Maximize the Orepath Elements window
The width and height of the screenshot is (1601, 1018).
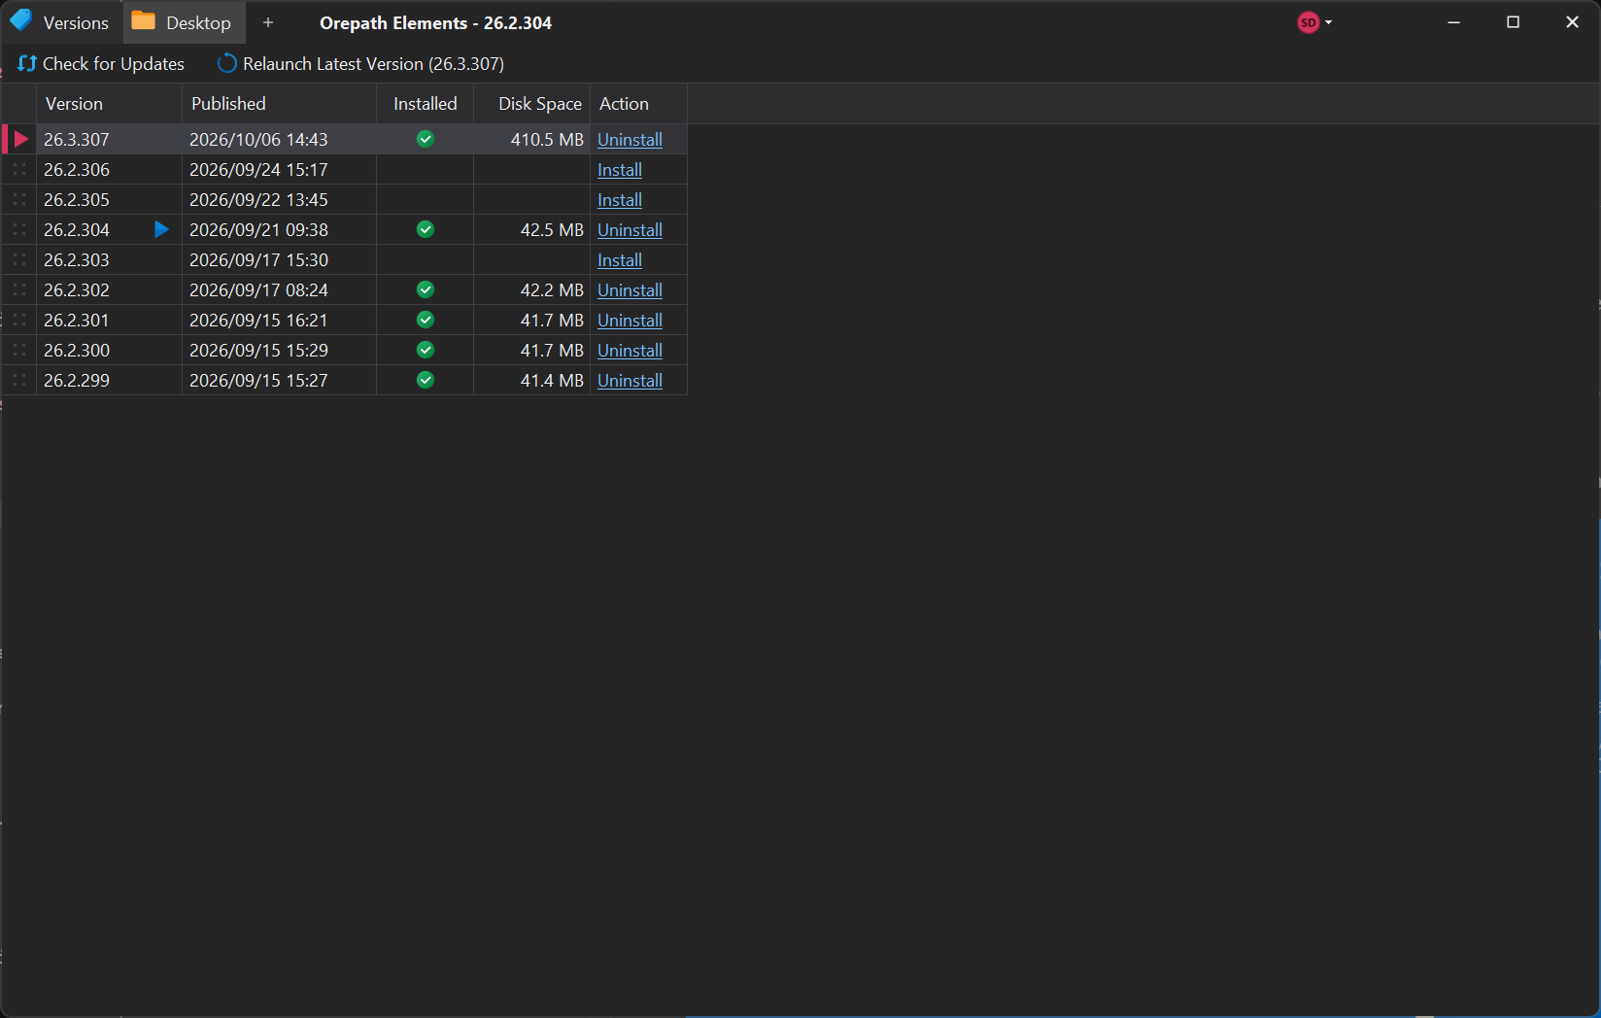(x=1513, y=21)
